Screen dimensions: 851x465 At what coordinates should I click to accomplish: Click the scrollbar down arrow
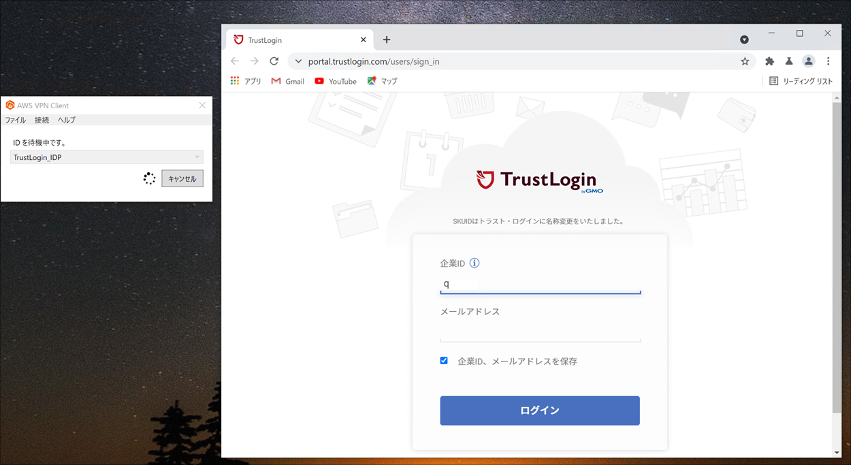coord(837,453)
